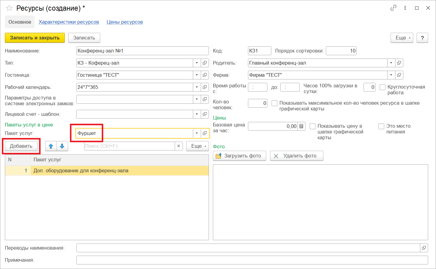
Task: Add the form to favorites with star icon
Action: [x=9, y=8]
